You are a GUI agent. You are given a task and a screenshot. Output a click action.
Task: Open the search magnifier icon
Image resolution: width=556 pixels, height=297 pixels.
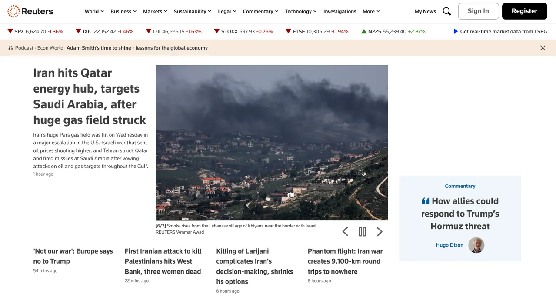click(x=446, y=11)
